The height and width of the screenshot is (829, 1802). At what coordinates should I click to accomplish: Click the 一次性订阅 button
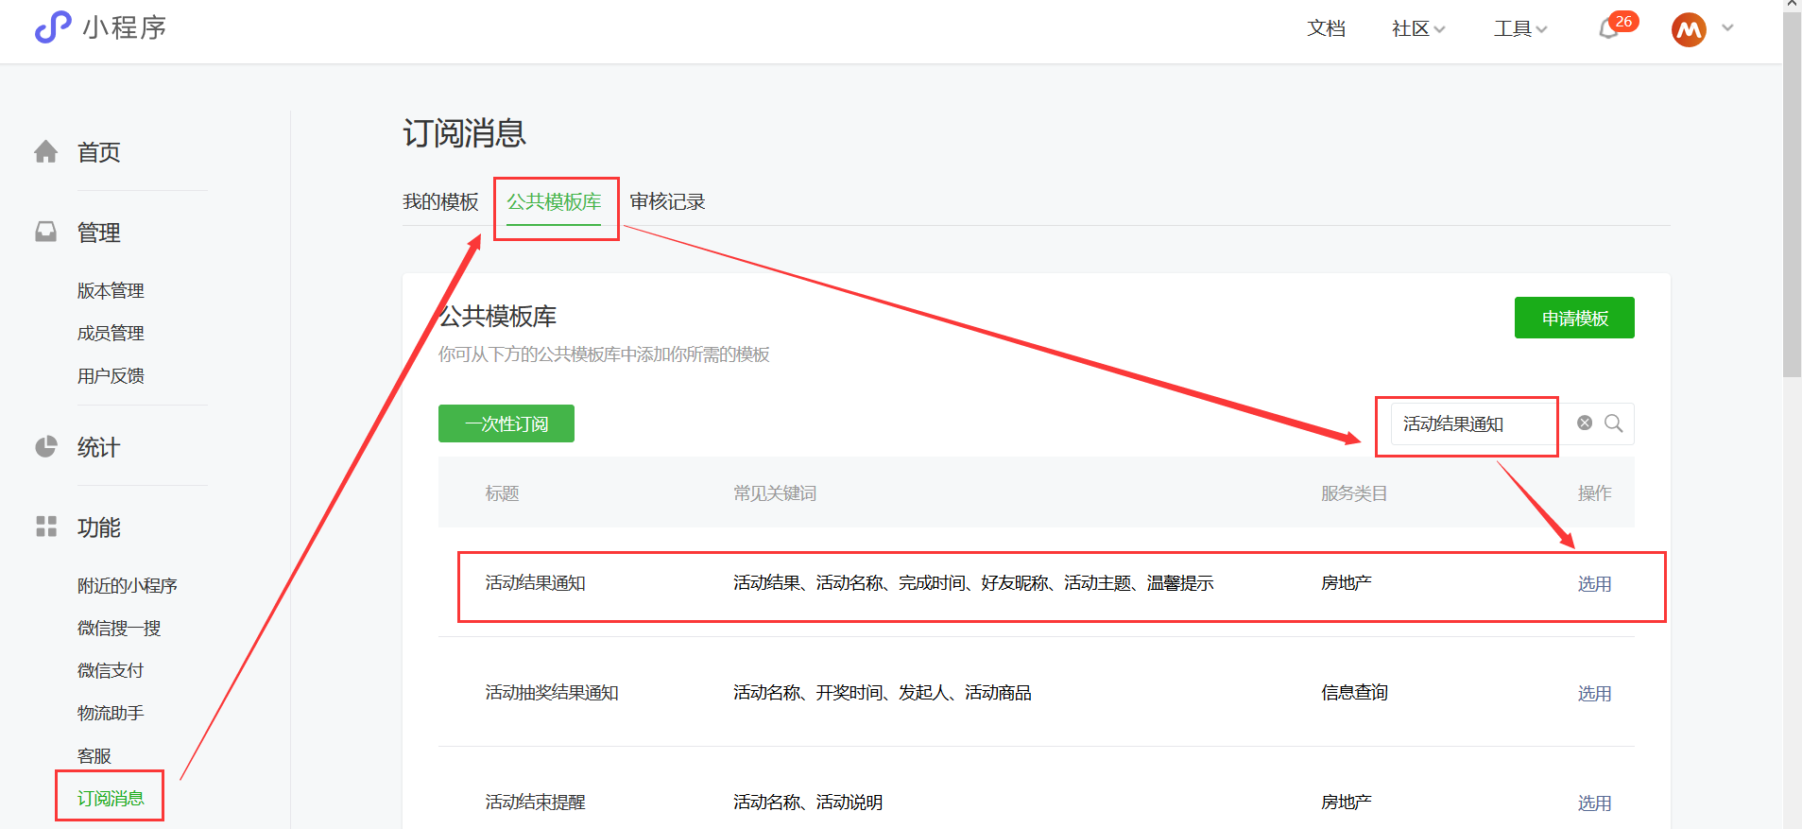tap(506, 423)
